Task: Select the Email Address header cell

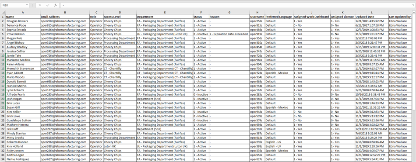Action: tap(65, 17)
